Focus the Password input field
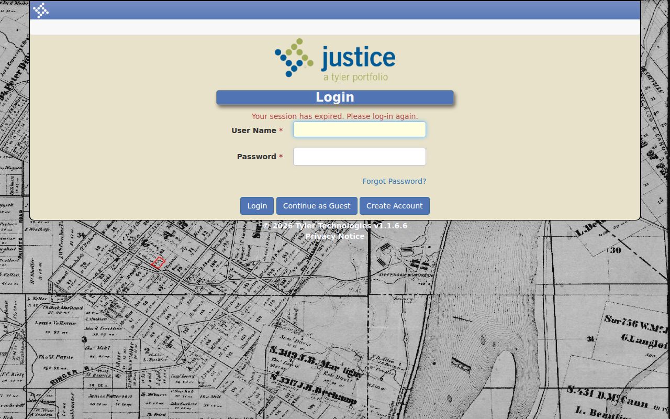Screen dimensions: 670x419 pyautogui.click(x=360, y=157)
